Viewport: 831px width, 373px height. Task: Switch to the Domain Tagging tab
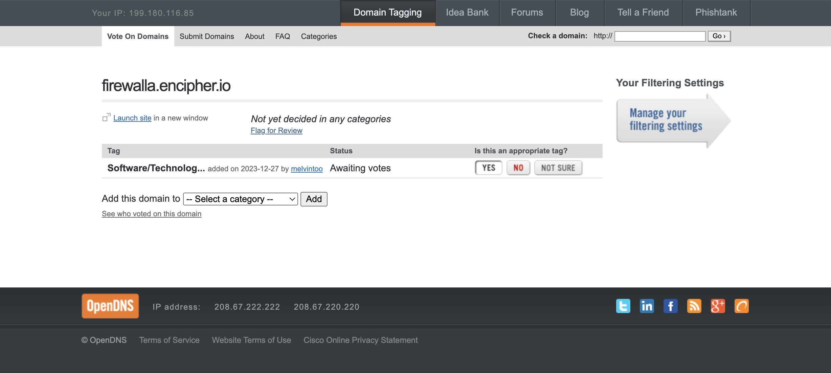click(388, 13)
